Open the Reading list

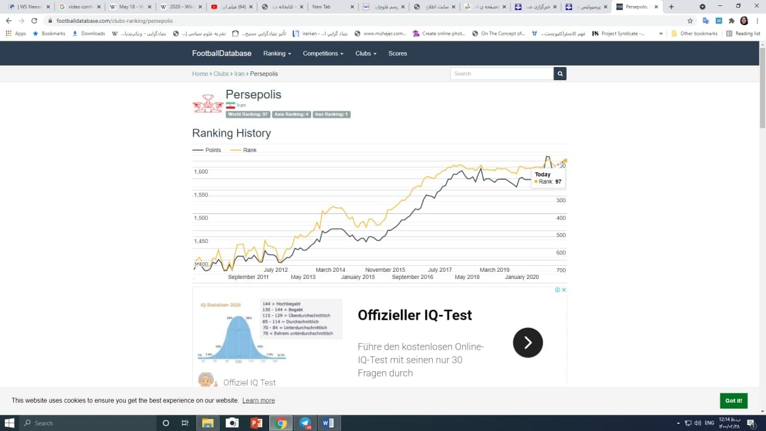[743, 34]
